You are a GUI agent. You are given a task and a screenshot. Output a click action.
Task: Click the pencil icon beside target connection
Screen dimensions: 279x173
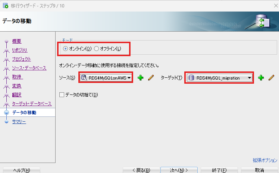271,77
